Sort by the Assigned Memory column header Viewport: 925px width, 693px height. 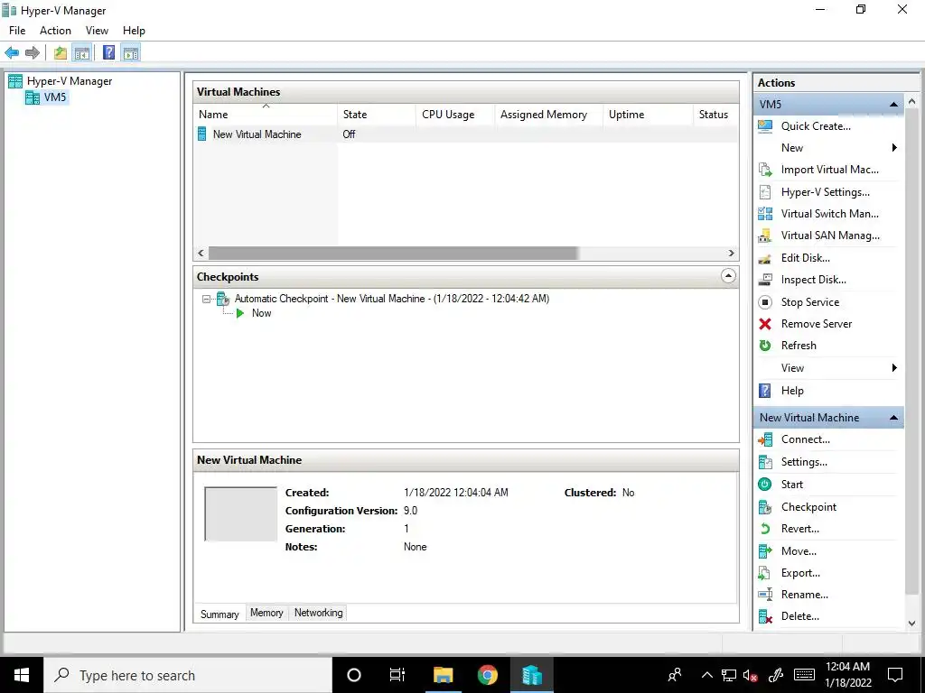[x=548, y=115]
